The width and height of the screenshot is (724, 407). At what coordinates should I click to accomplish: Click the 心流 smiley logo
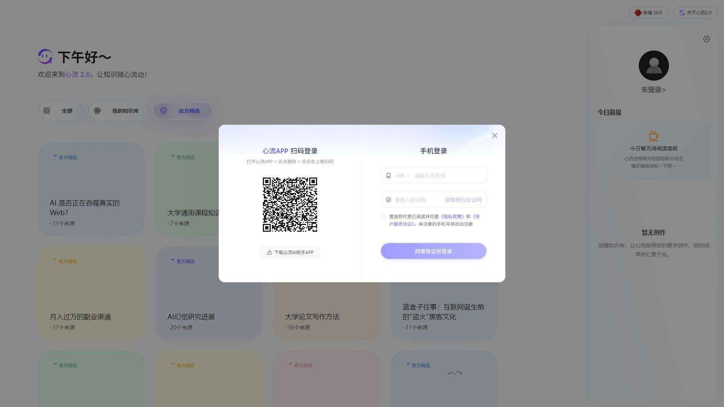(45, 57)
